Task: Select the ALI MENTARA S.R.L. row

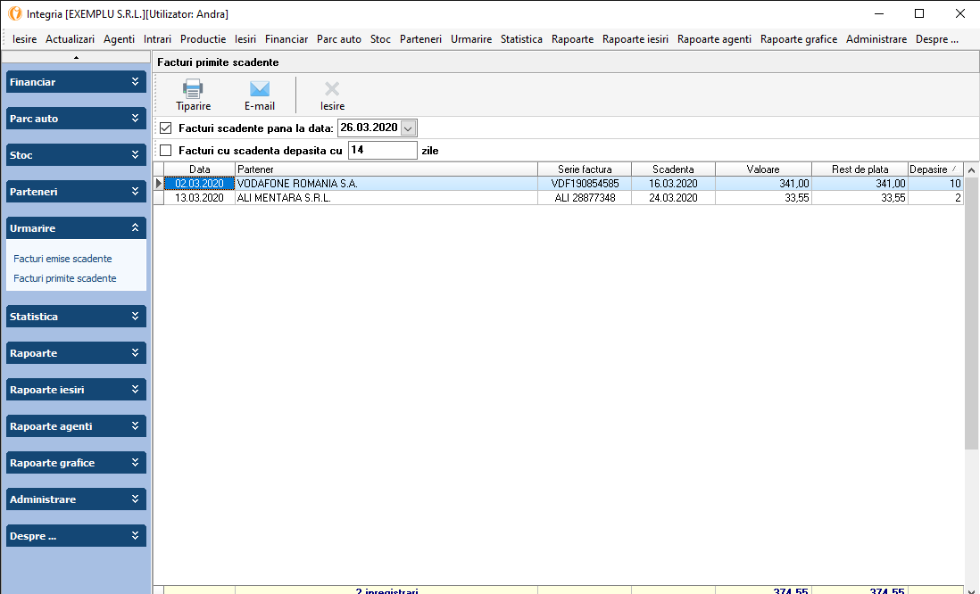Action: tap(386, 198)
